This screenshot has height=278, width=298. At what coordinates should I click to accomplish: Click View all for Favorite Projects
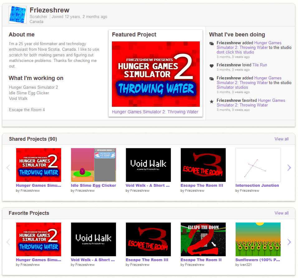coord(281,213)
